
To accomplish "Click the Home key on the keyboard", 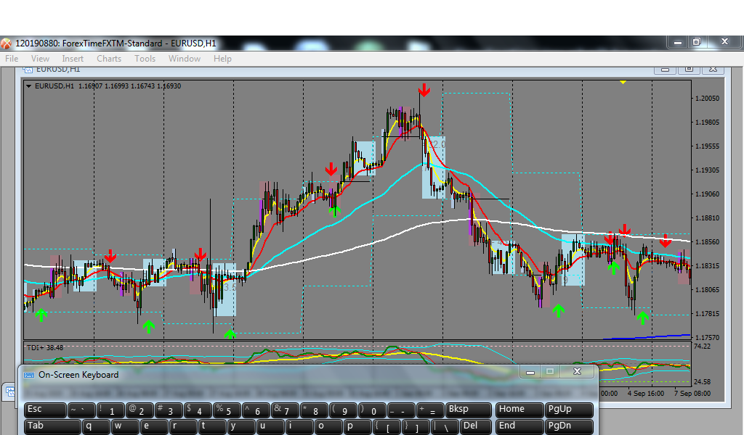I will (519, 410).
